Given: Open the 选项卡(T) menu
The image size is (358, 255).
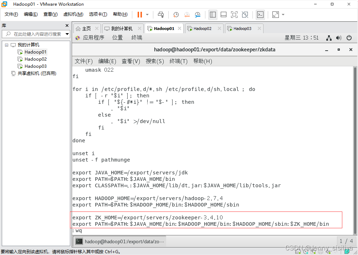Looking at the screenshot, I should click(98, 14).
